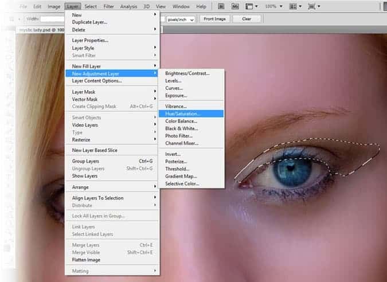Open the View Extras dropdown arrow
This screenshot has width=387, height=282.
click(x=256, y=6)
